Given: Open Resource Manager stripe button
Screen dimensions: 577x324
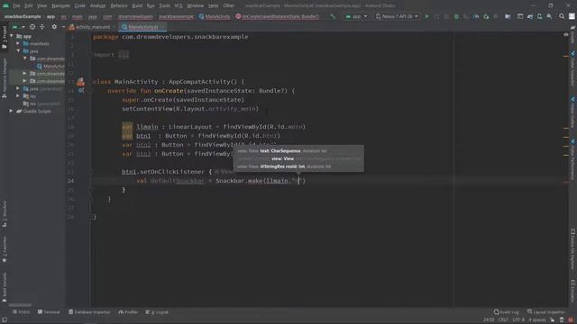Looking at the screenshot, I should [x=5, y=78].
